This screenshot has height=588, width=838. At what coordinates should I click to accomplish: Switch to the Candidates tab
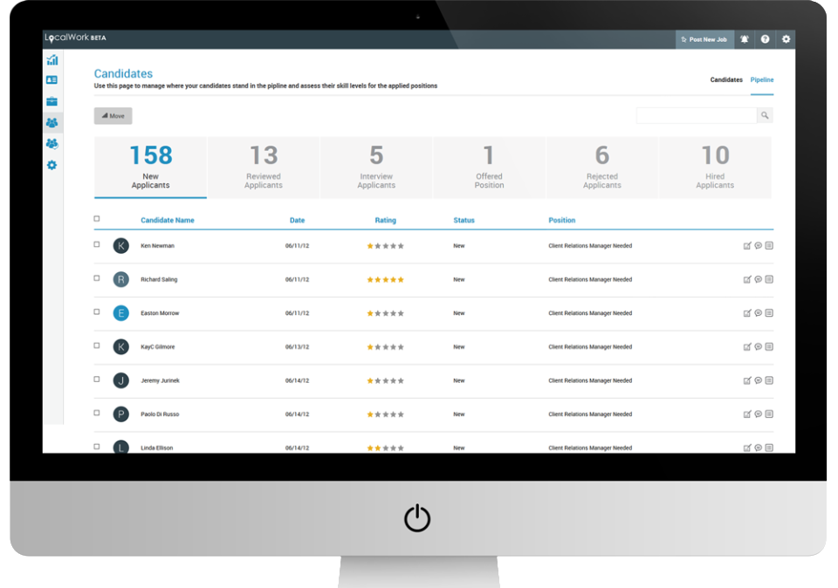pos(725,79)
